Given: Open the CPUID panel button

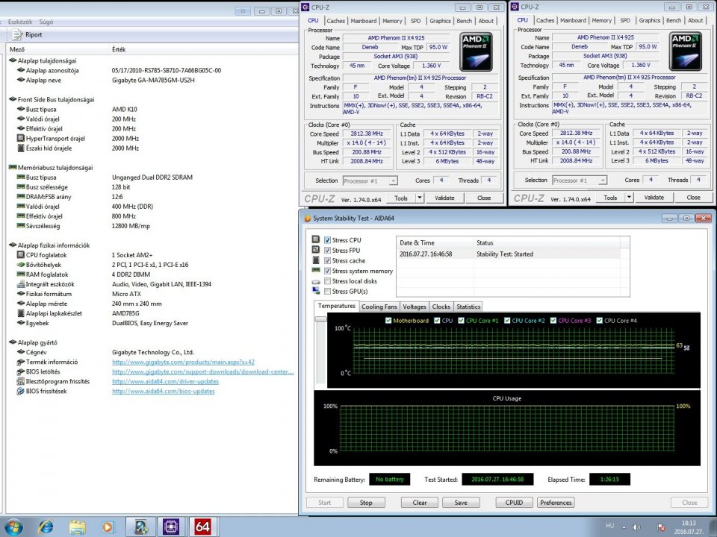Looking at the screenshot, I should [514, 502].
